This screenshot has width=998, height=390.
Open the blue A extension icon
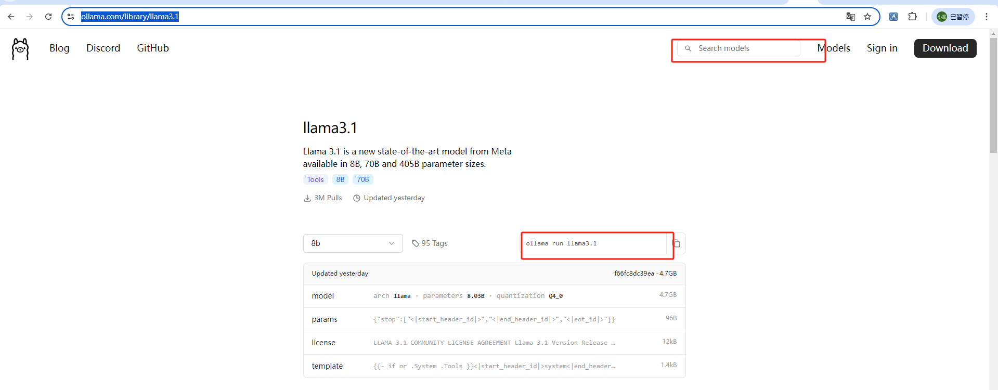click(x=893, y=17)
